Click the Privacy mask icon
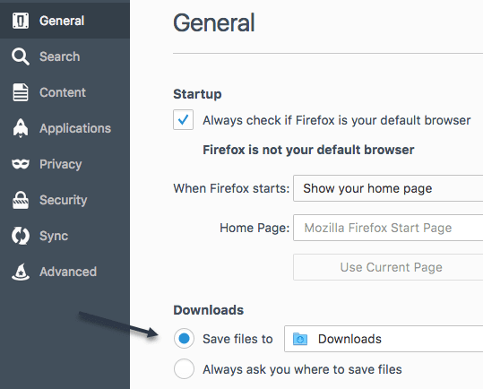This screenshot has height=389, width=483. [x=21, y=164]
